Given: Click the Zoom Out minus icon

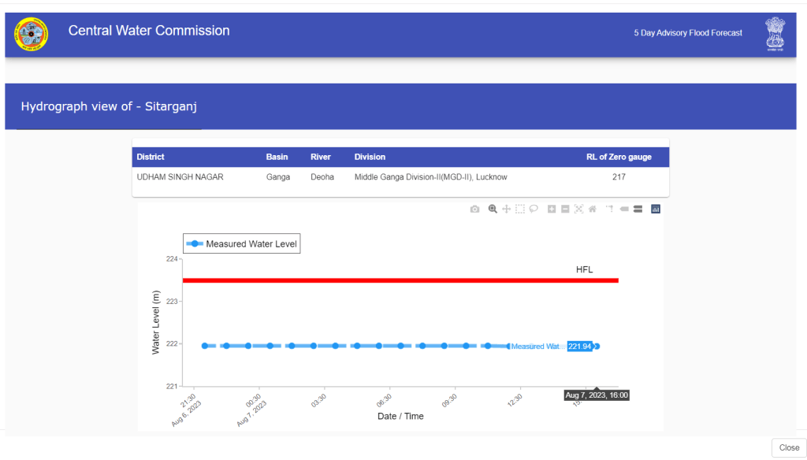Looking at the screenshot, I should 565,209.
